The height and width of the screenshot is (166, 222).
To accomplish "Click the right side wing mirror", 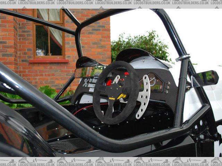I will pos(205,78).
